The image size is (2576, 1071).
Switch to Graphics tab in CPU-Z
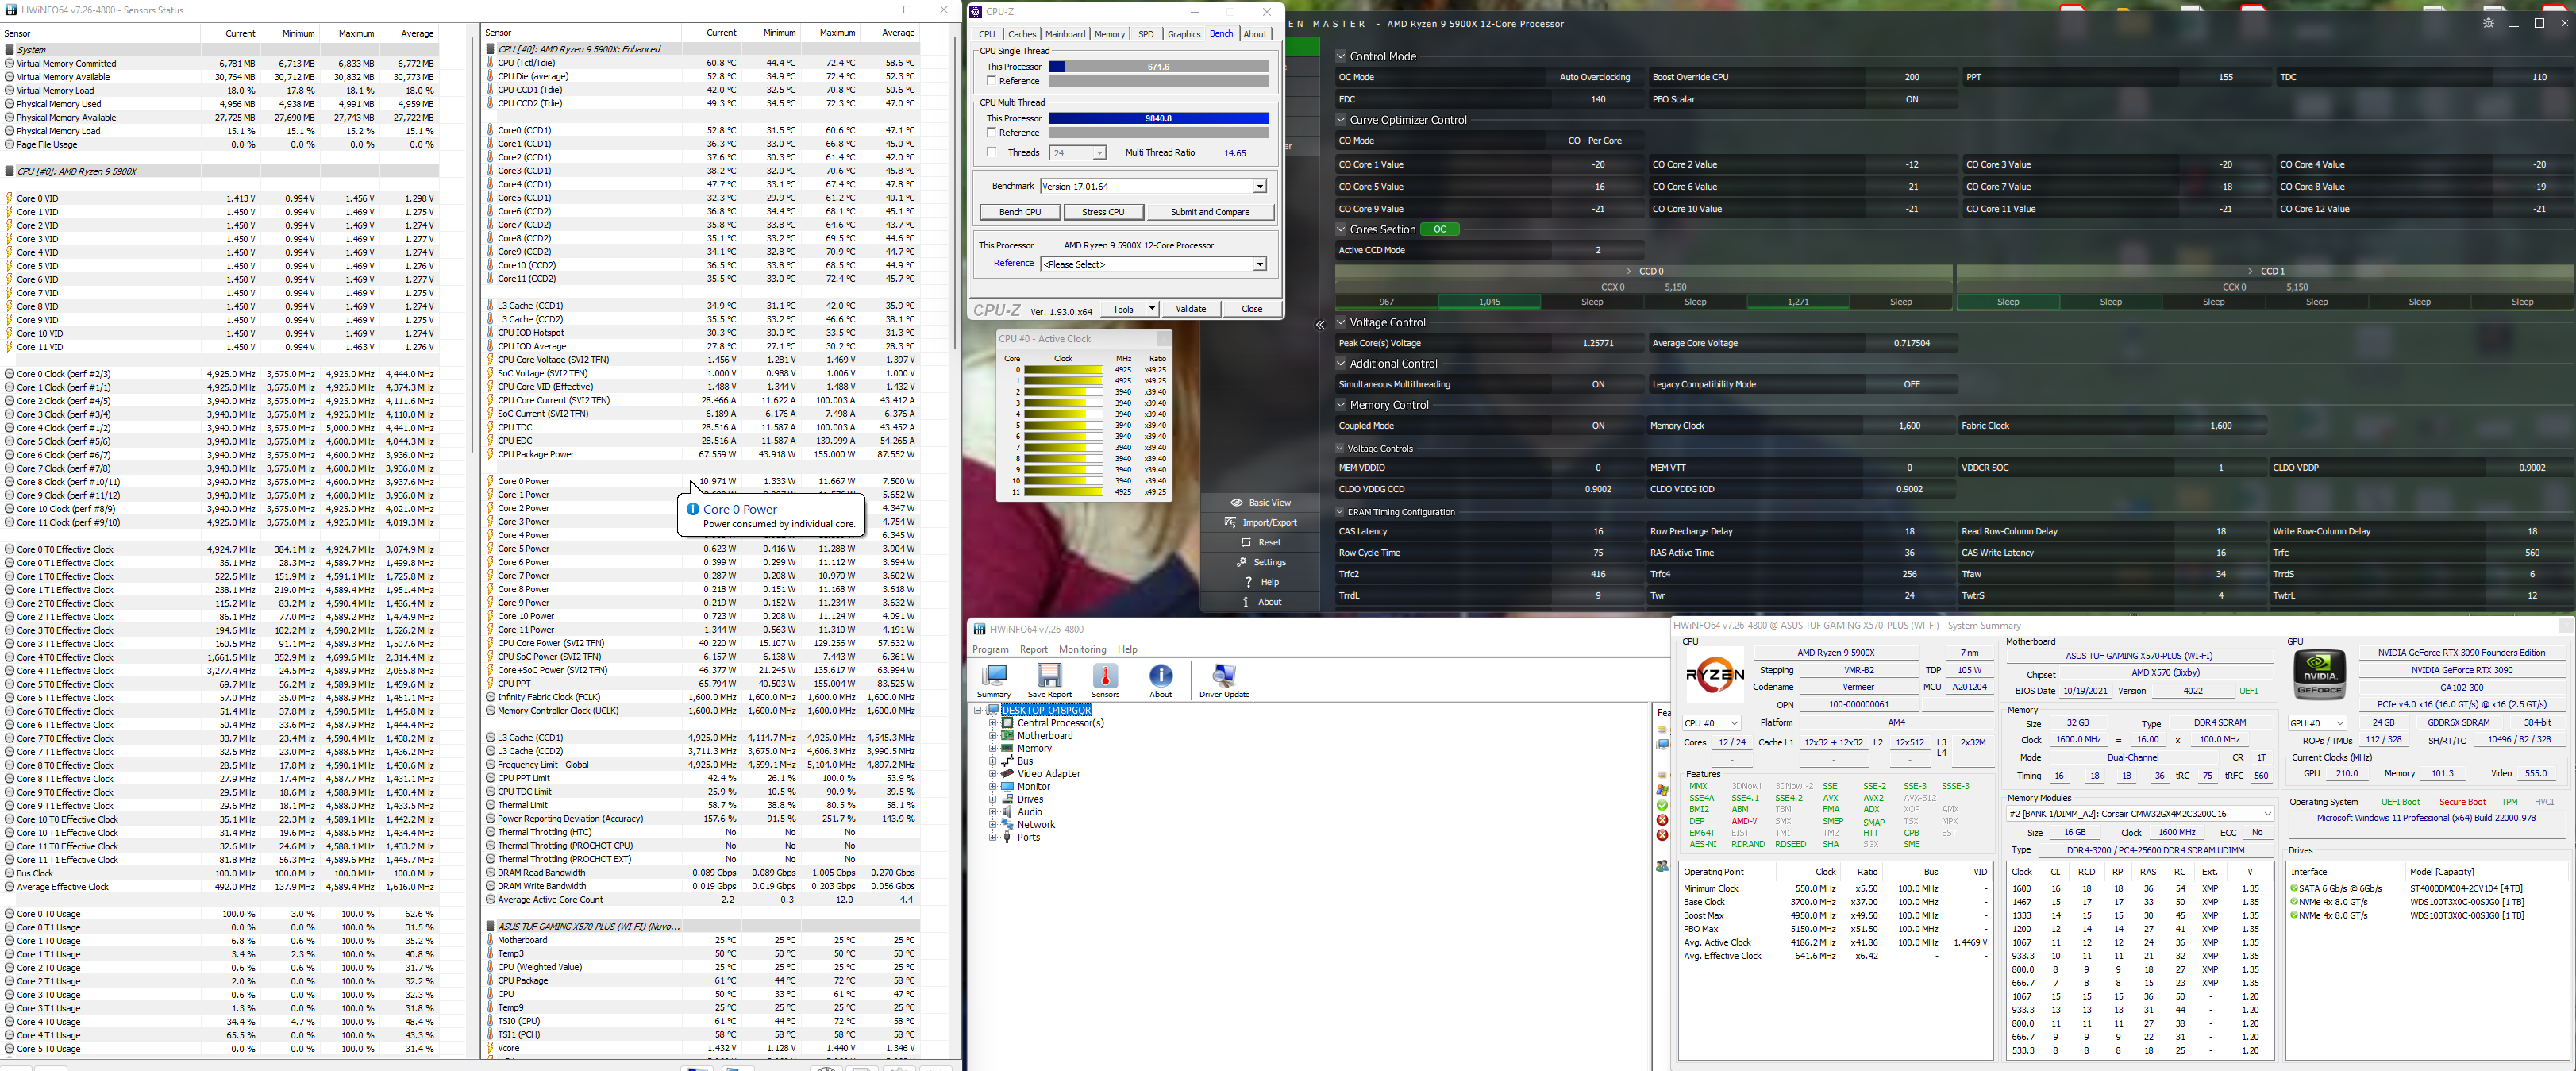pos(1184,35)
